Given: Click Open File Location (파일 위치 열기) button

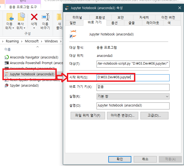Looking at the screenshot, I should (x=88, y=116).
